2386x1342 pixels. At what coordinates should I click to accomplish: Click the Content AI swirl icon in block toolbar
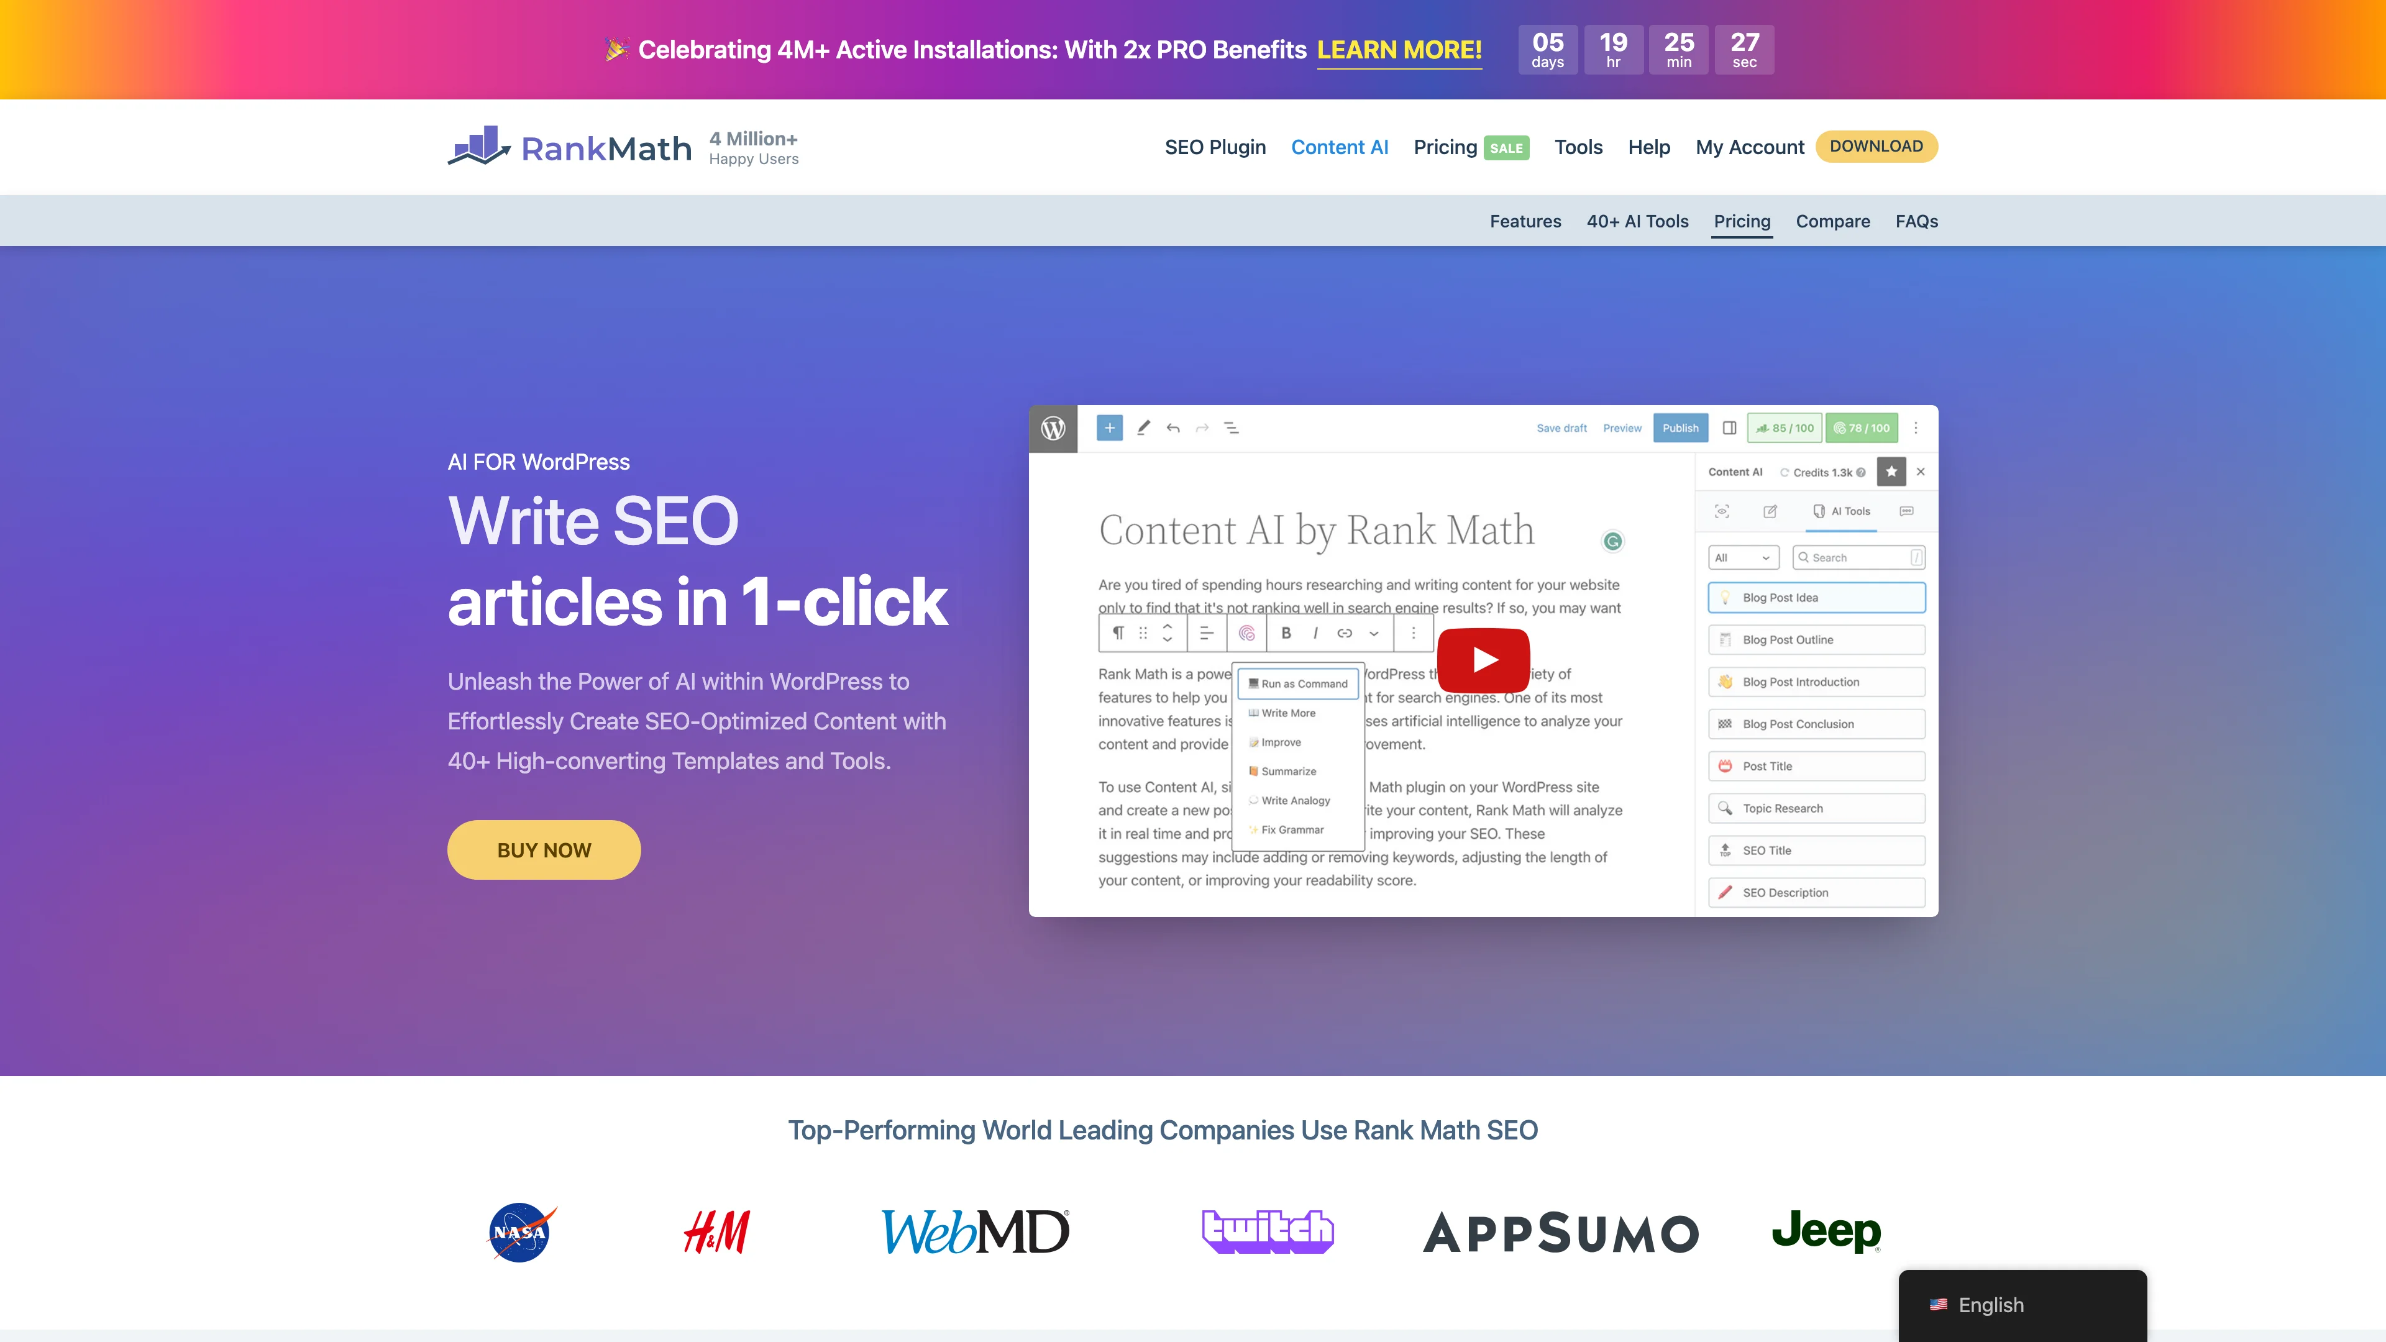[x=1246, y=634]
